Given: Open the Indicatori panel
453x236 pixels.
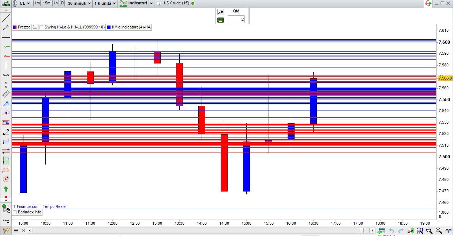Looking at the screenshot, I should [x=134, y=3].
